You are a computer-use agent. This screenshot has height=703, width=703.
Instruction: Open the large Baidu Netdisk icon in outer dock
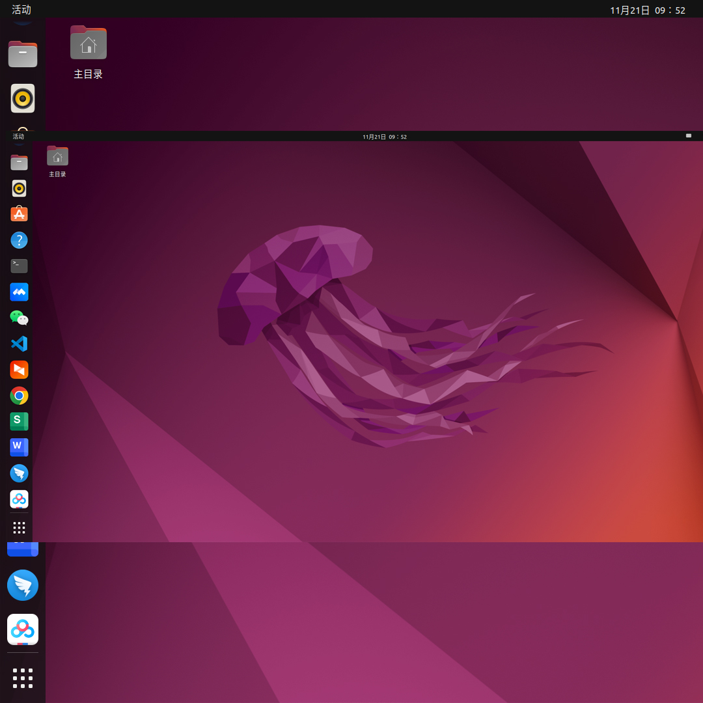tap(22, 629)
